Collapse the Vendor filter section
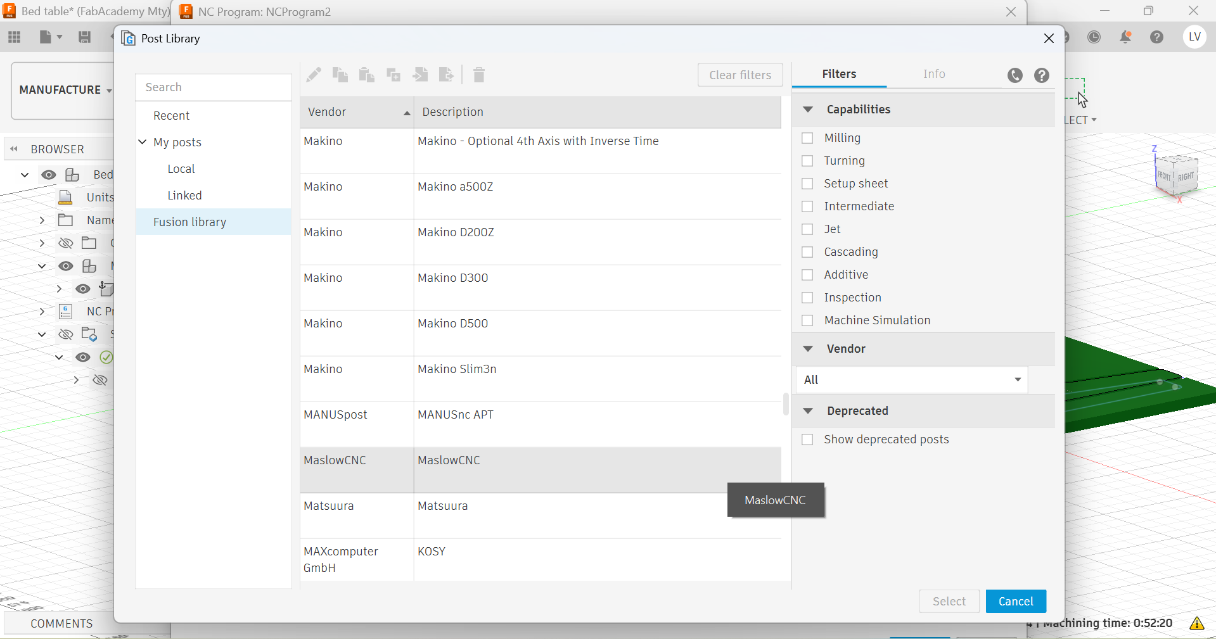 click(808, 349)
